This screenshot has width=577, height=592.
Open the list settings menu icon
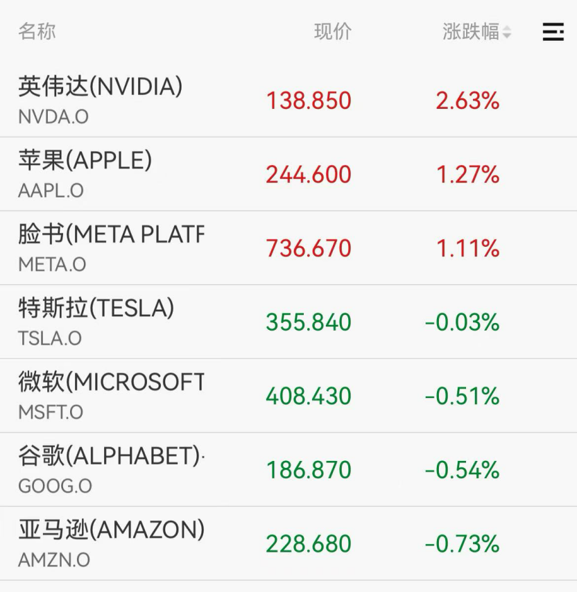tap(553, 32)
